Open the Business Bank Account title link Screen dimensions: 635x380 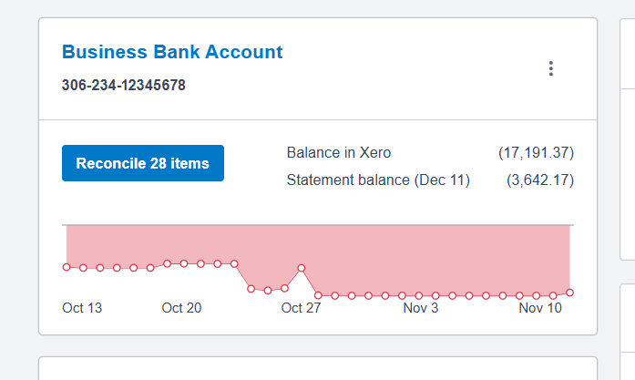coord(172,52)
